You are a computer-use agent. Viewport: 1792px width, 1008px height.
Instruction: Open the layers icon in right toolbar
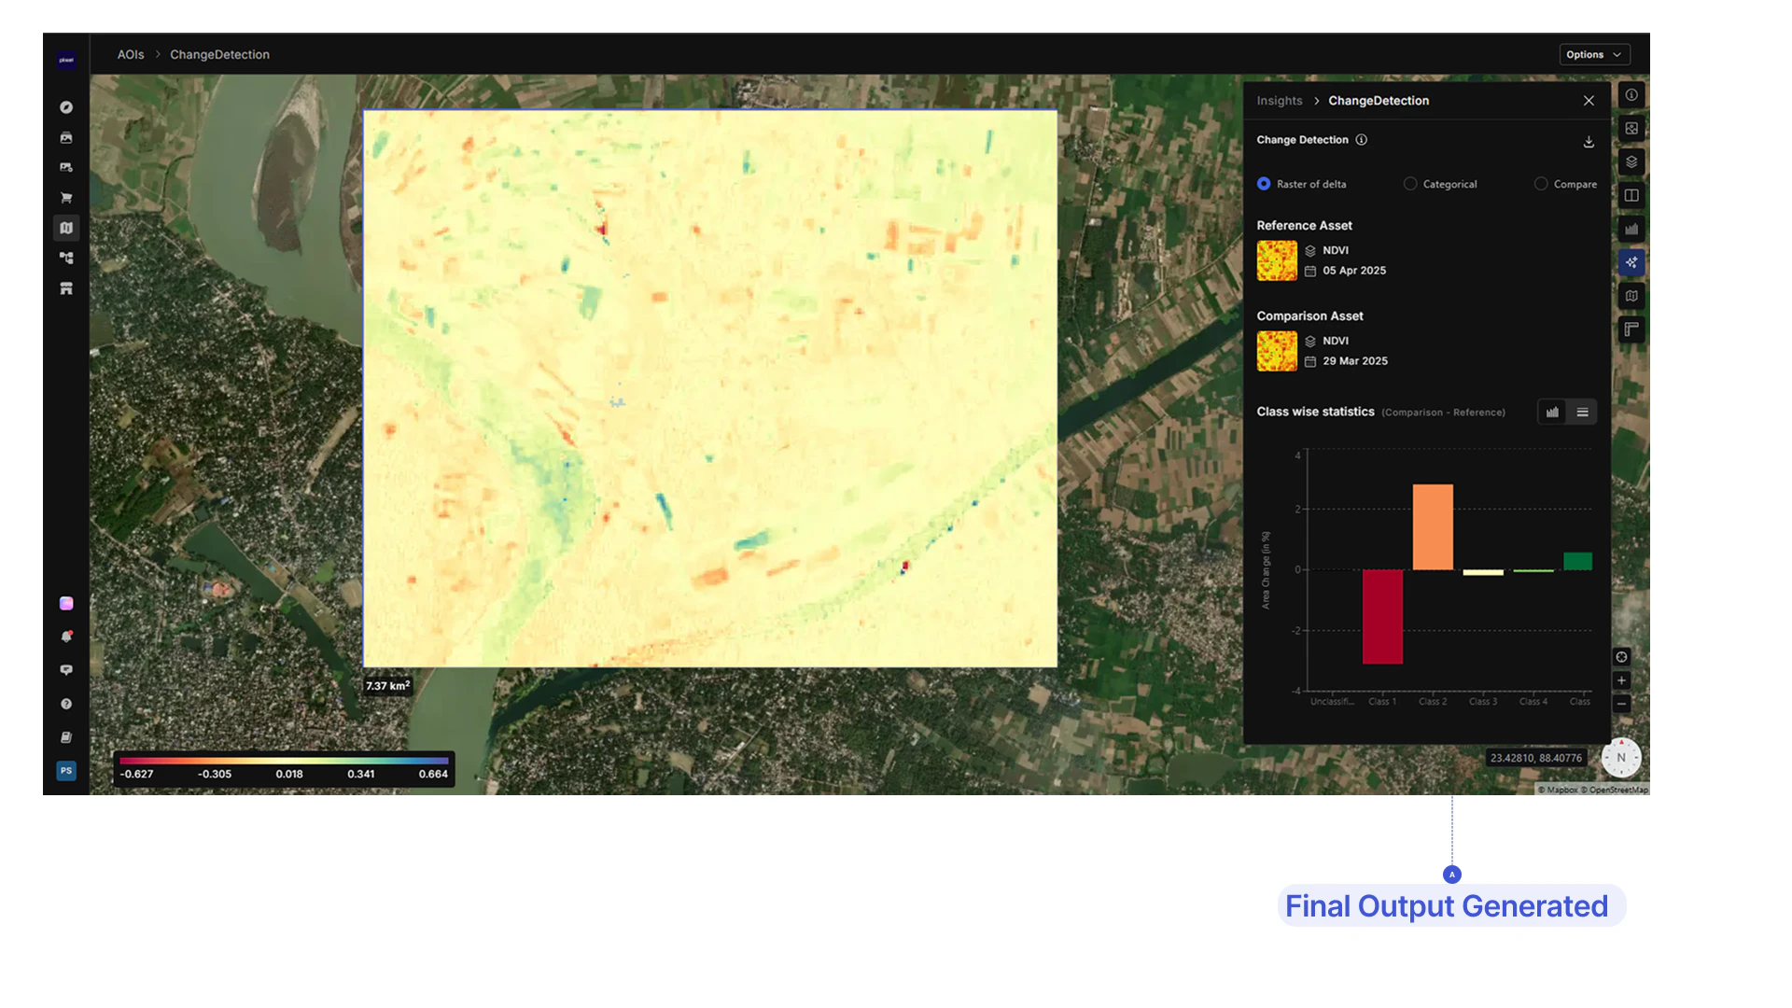1631,162
